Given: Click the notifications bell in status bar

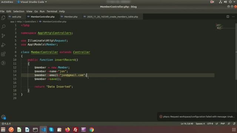Looking at the screenshot, I should coord(234,124).
